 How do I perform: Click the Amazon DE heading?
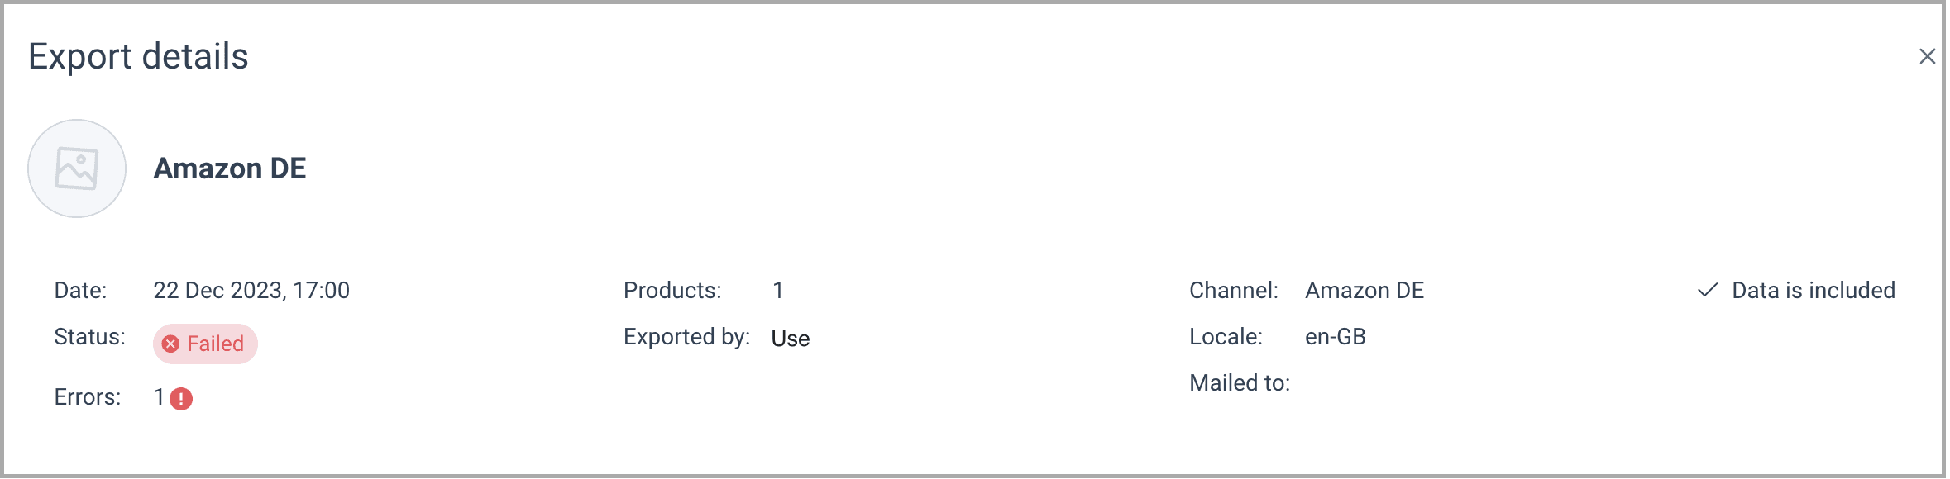tap(230, 168)
